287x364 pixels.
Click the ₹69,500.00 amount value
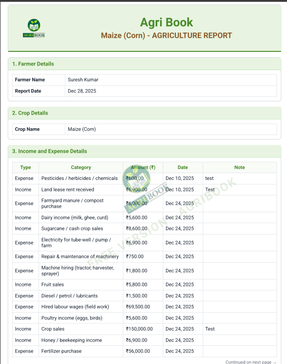click(x=138, y=307)
